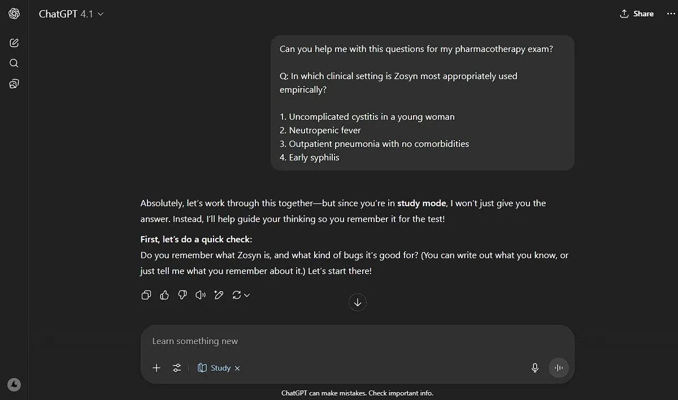Click '3. Outpatient pneumonia with no comorbidities'
This screenshot has height=400, width=678.
[x=375, y=144]
